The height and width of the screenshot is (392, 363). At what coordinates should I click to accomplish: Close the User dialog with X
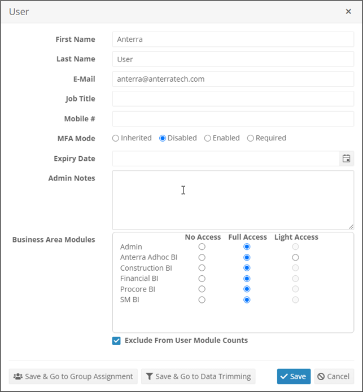[x=348, y=11]
